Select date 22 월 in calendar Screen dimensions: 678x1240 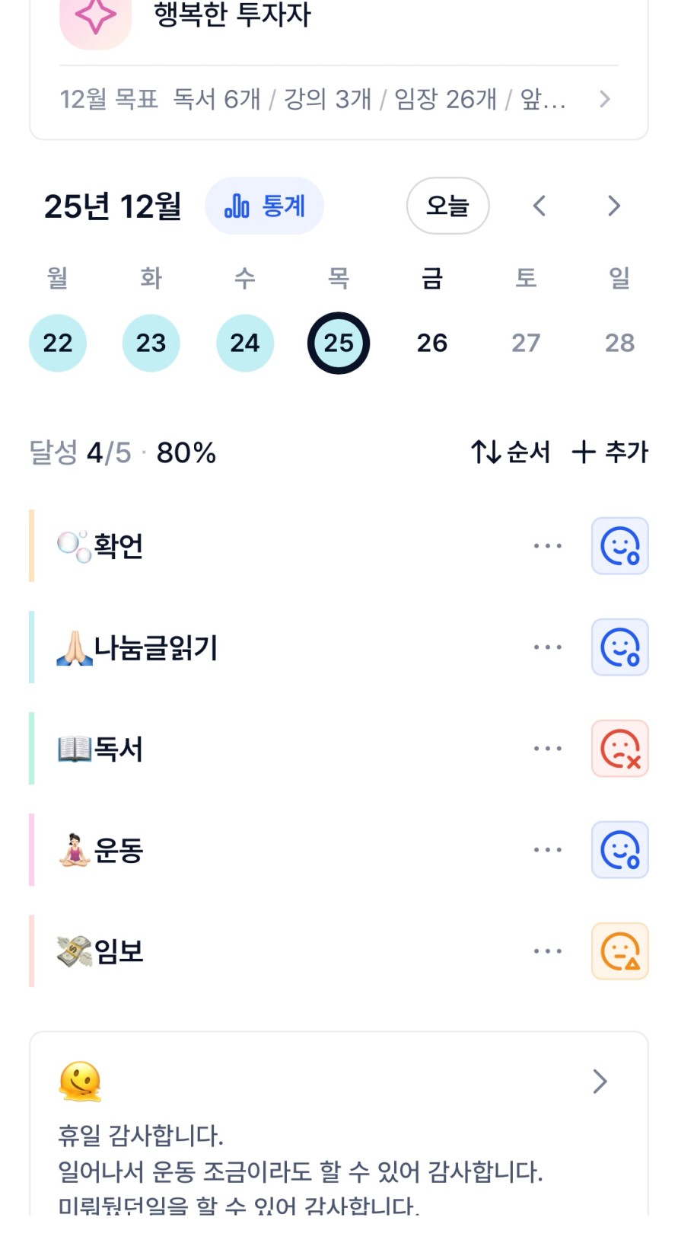click(x=58, y=343)
